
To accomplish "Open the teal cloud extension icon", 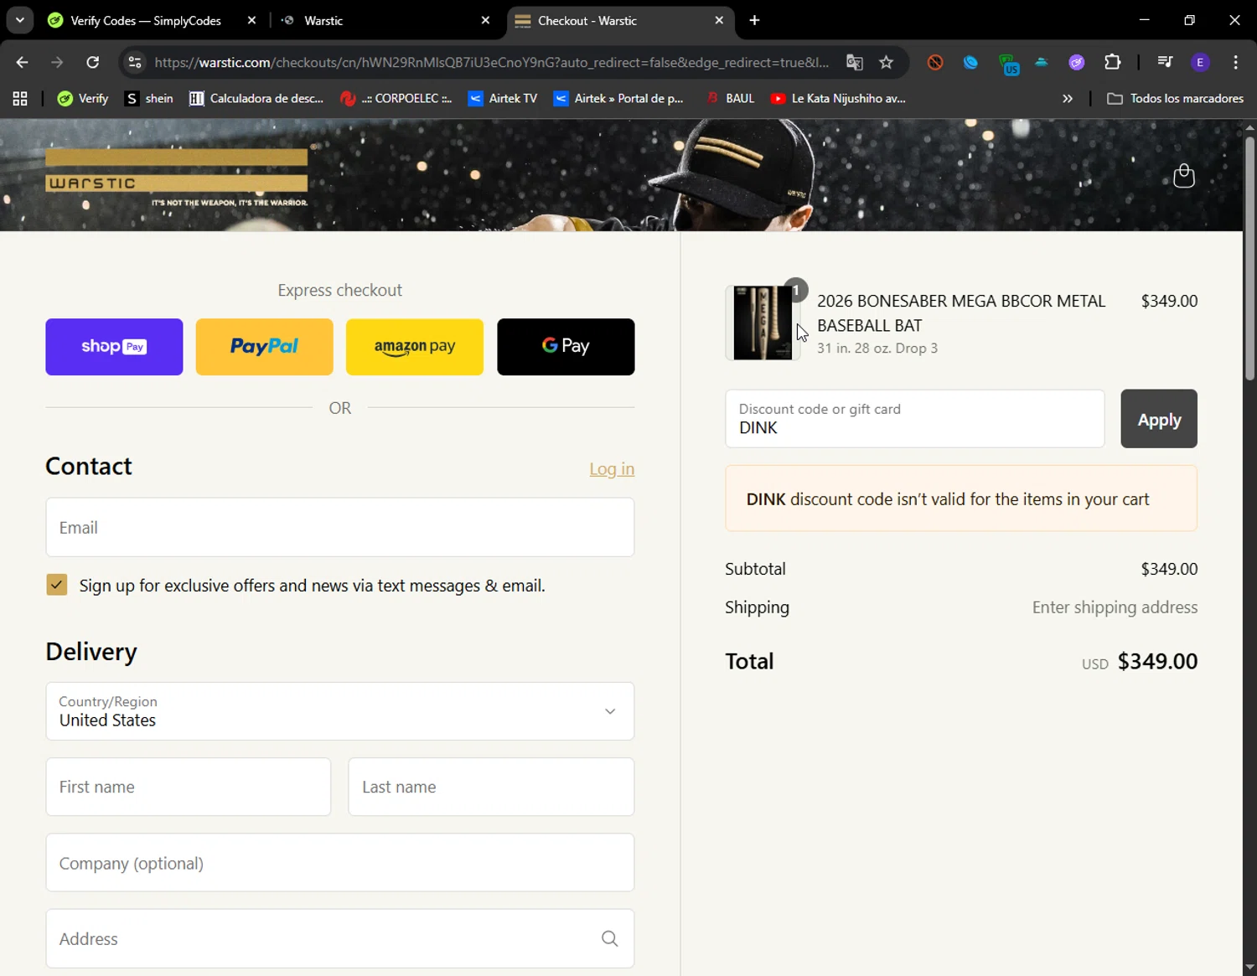I will [x=1042, y=62].
